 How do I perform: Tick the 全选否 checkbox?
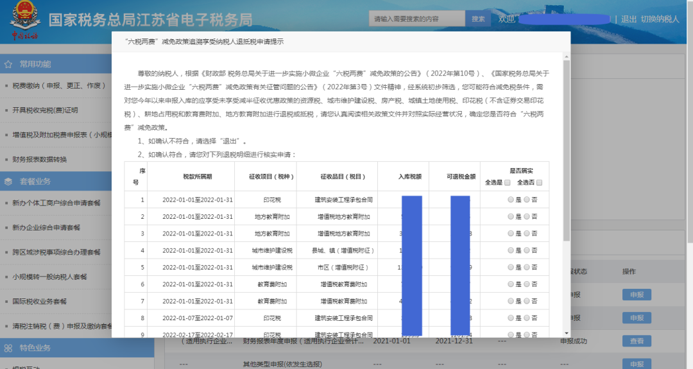point(539,182)
